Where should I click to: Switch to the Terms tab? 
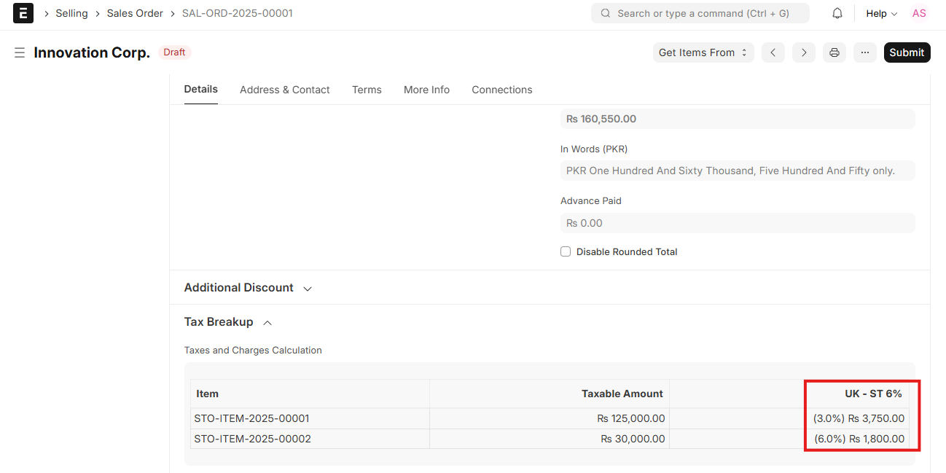pyautogui.click(x=367, y=90)
